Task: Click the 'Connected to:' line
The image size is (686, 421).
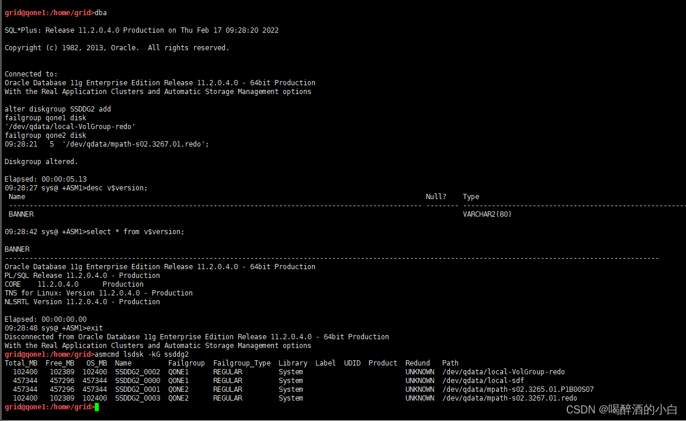Action: coord(31,74)
